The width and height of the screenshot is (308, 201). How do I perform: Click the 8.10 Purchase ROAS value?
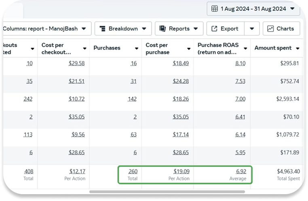click(241, 63)
